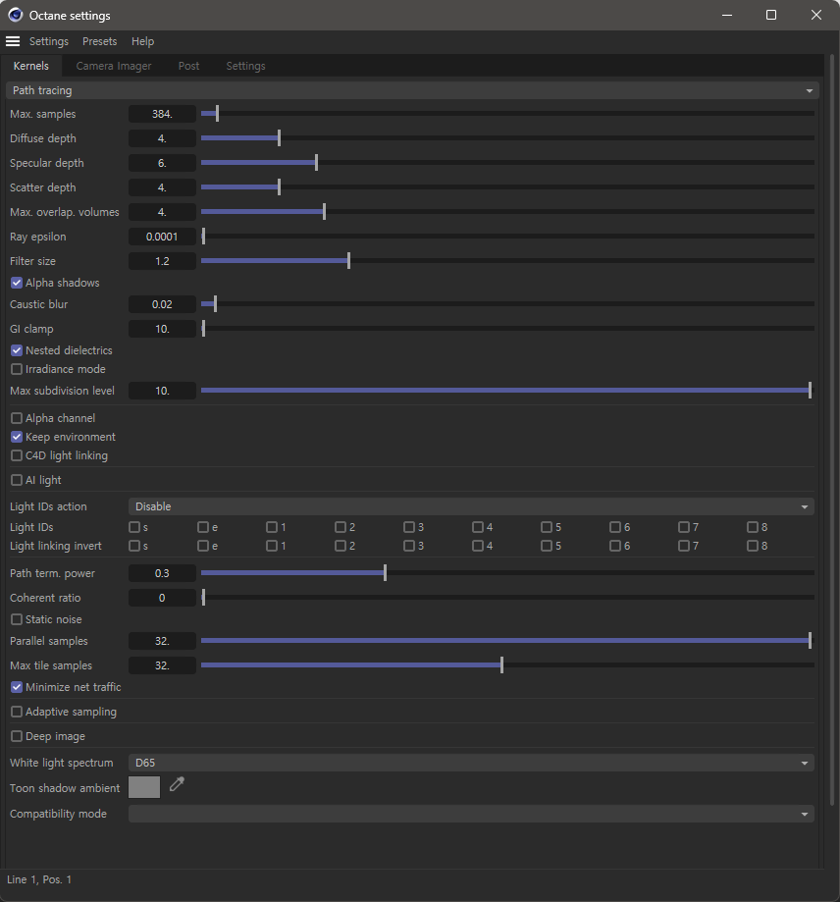Pick color with Toon shadow eyedropper
The height and width of the screenshot is (902, 840).
coord(177,784)
